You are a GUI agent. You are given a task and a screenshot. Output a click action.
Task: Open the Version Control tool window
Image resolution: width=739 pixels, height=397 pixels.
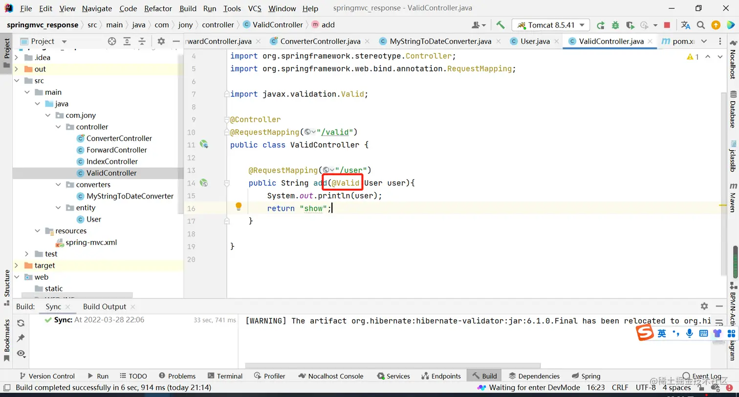[x=47, y=376]
